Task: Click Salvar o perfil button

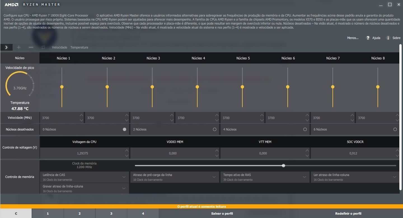Action: click(222, 214)
